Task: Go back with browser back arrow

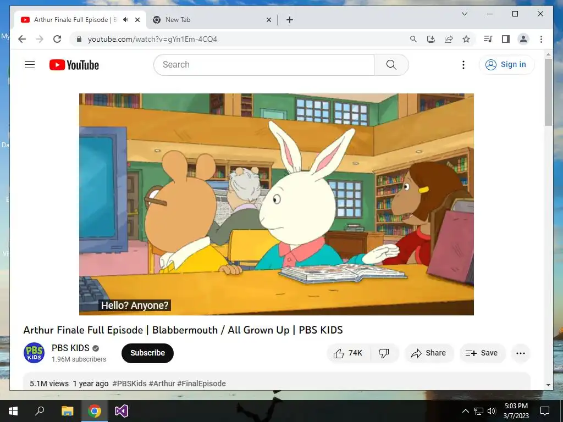Action: click(x=22, y=39)
